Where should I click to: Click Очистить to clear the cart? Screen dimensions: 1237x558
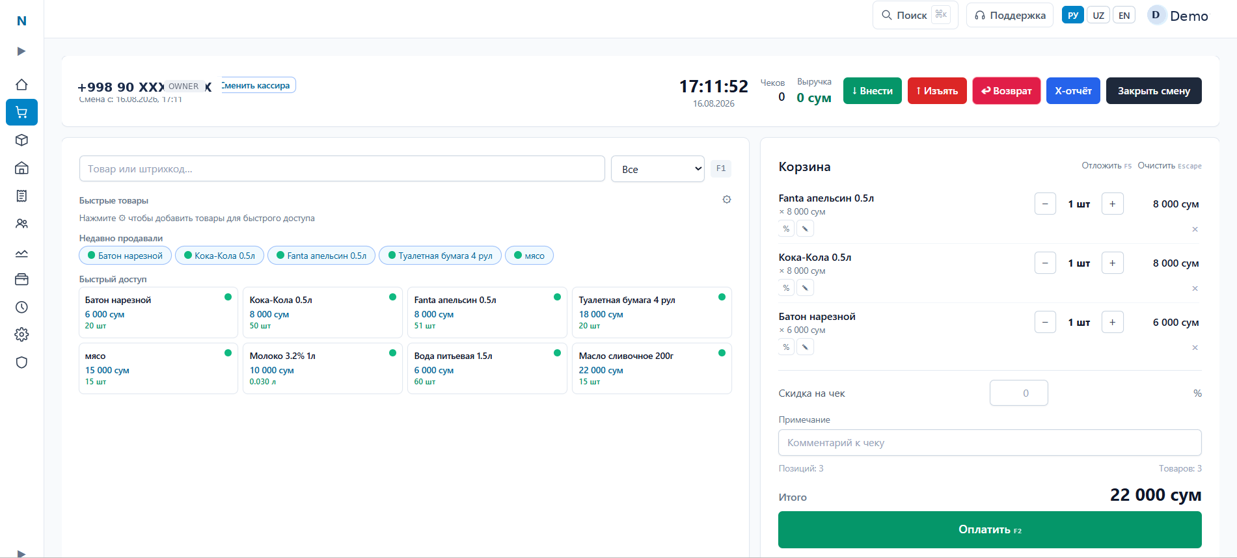(1169, 166)
